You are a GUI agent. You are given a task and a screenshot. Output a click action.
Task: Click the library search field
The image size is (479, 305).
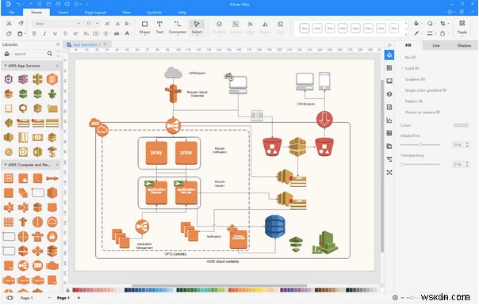(x=29, y=54)
